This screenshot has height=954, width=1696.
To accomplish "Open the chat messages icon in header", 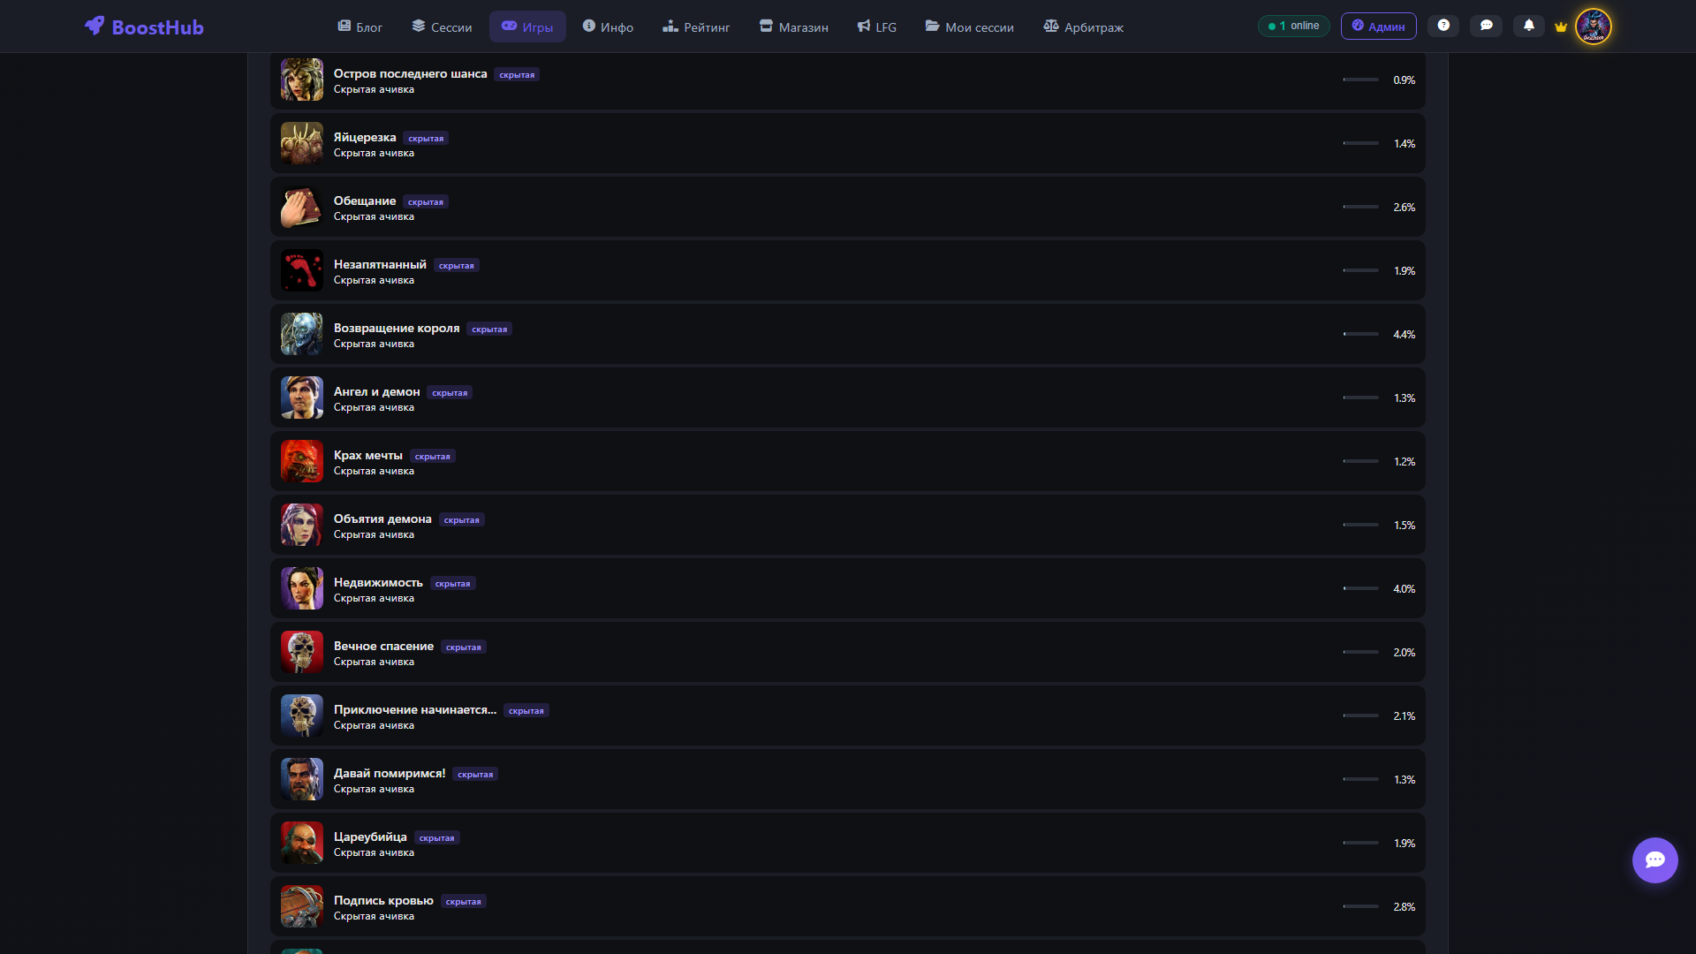I will (1487, 26).
